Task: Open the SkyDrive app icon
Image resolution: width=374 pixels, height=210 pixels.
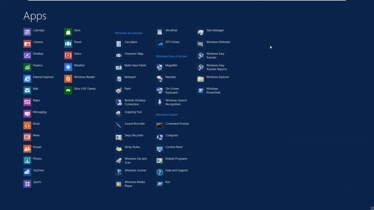Action: [27, 172]
